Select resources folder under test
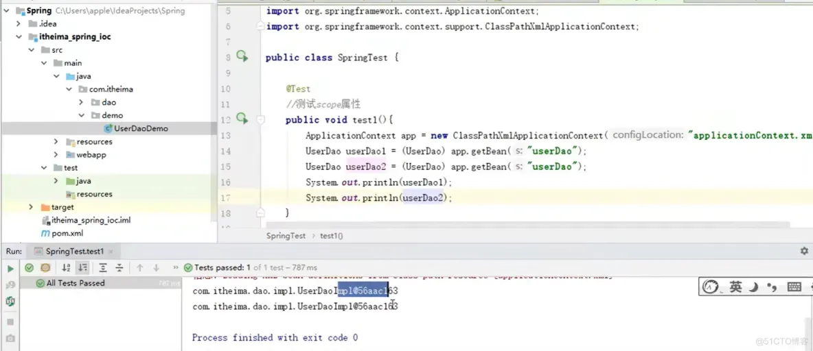Screen dimensions: 813x351 [89, 194]
